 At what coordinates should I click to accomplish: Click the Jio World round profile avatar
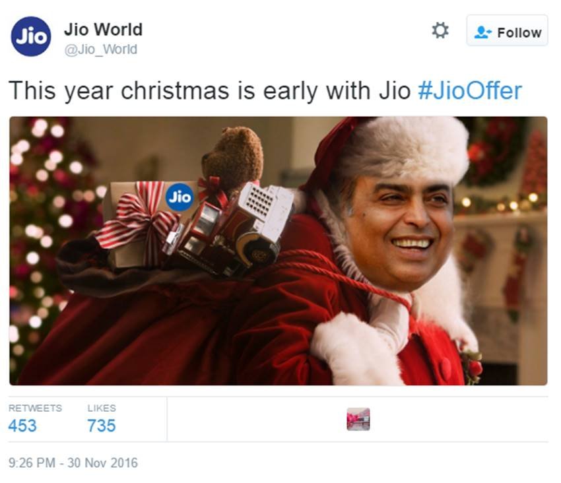[x=31, y=36]
